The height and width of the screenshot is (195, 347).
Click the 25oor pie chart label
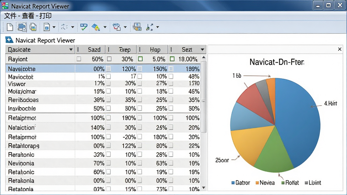[x=222, y=160]
